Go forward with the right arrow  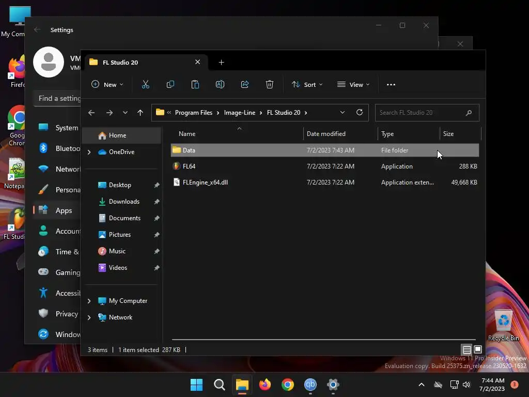110,113
